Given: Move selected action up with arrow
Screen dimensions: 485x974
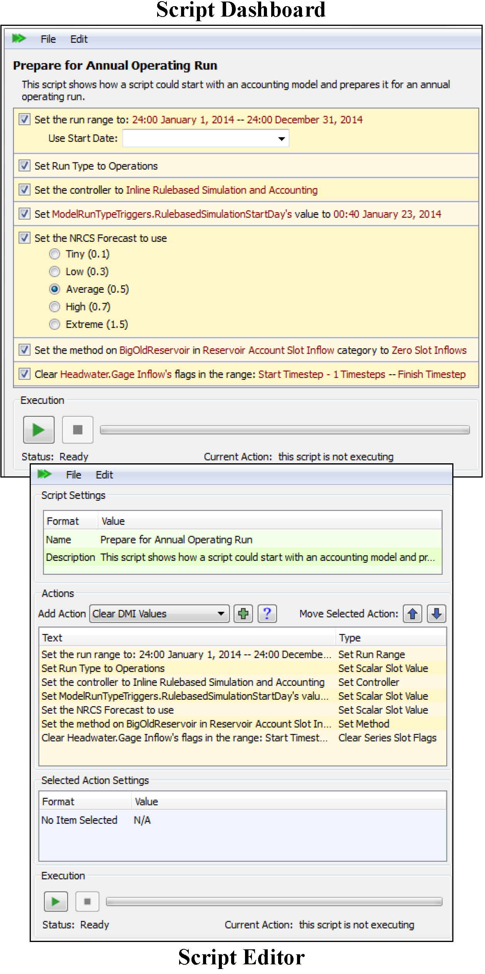Looking at the screenshot, I should pos(413,614).
